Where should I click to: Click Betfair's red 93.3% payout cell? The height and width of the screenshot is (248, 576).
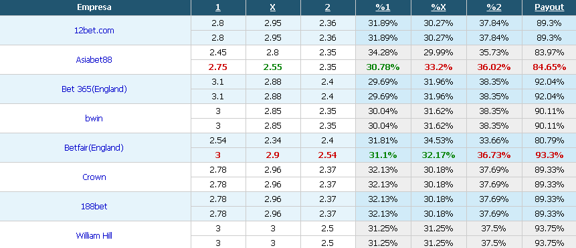click(549, 155)
